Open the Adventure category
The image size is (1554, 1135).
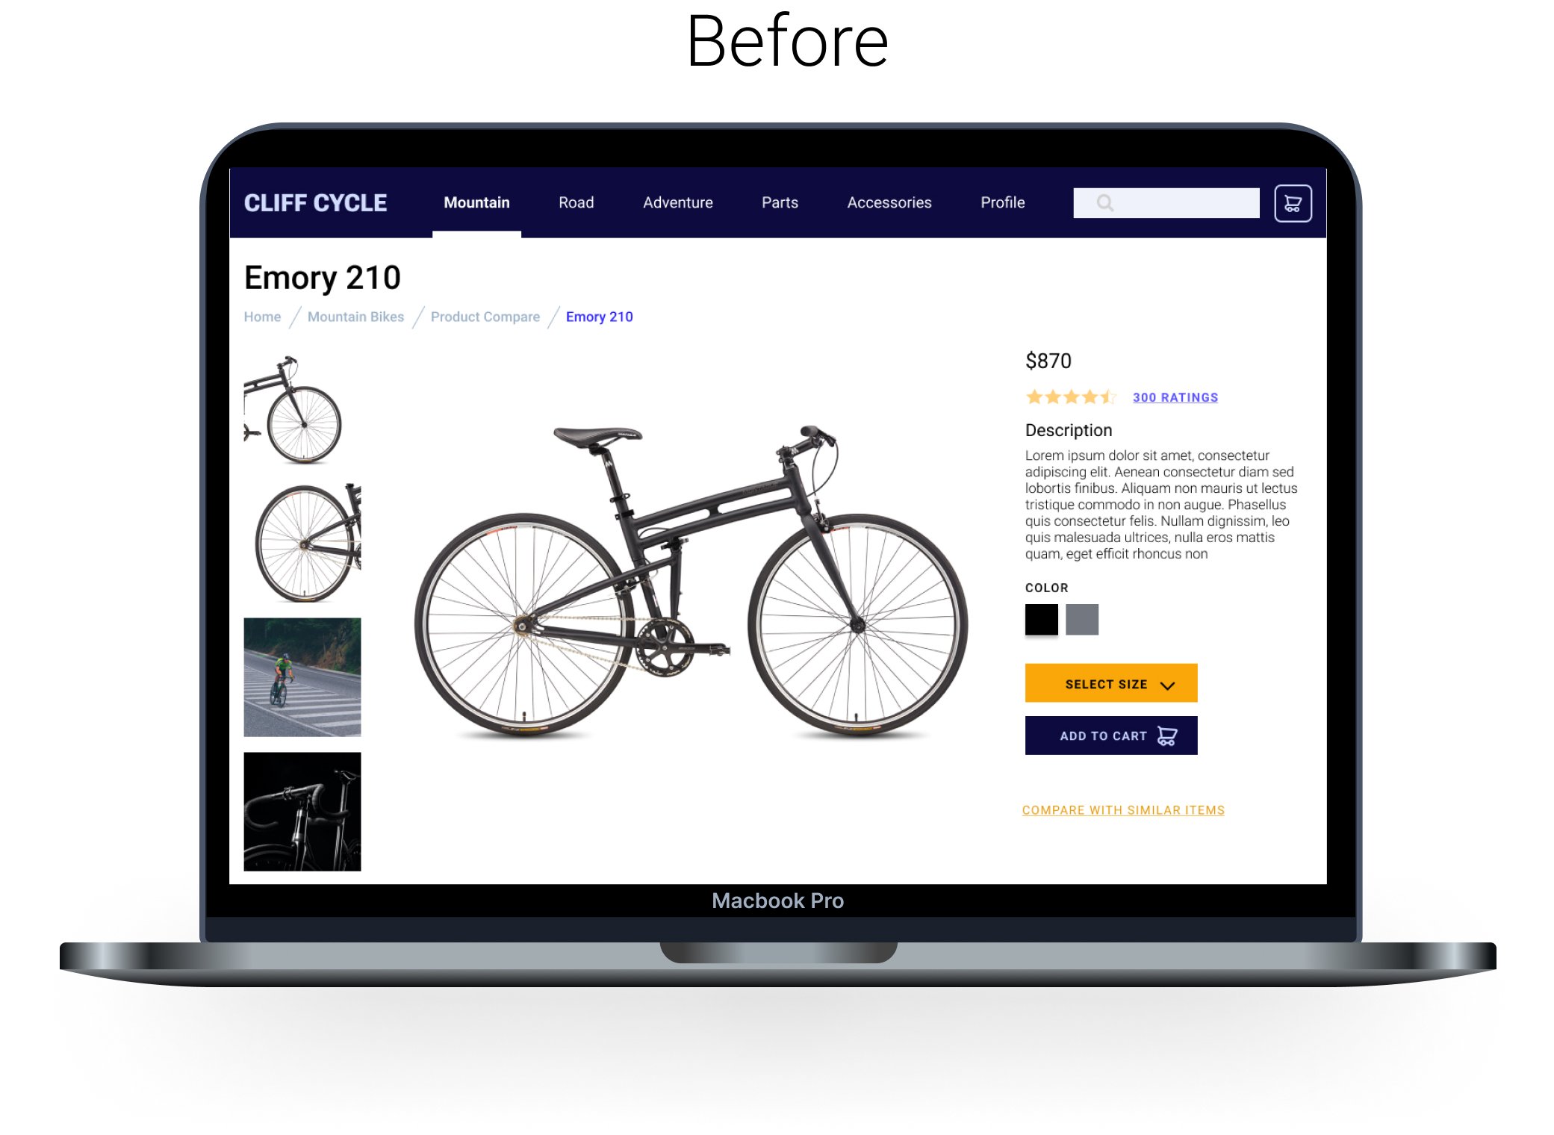tap(677, 203)
